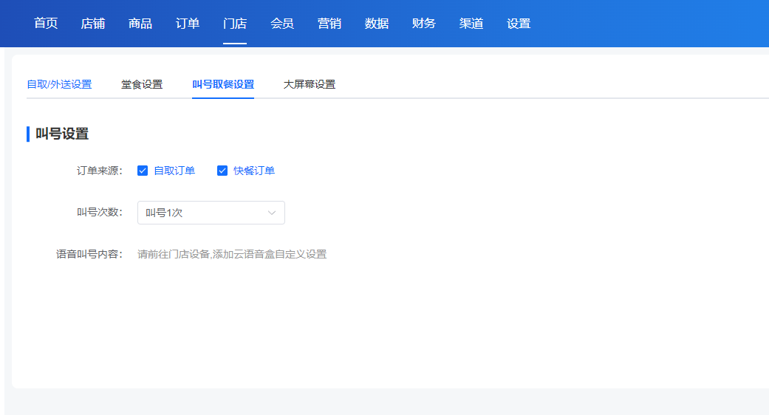
Task: Click the 快餐订单 label text
Action: [x=254, y=171]
